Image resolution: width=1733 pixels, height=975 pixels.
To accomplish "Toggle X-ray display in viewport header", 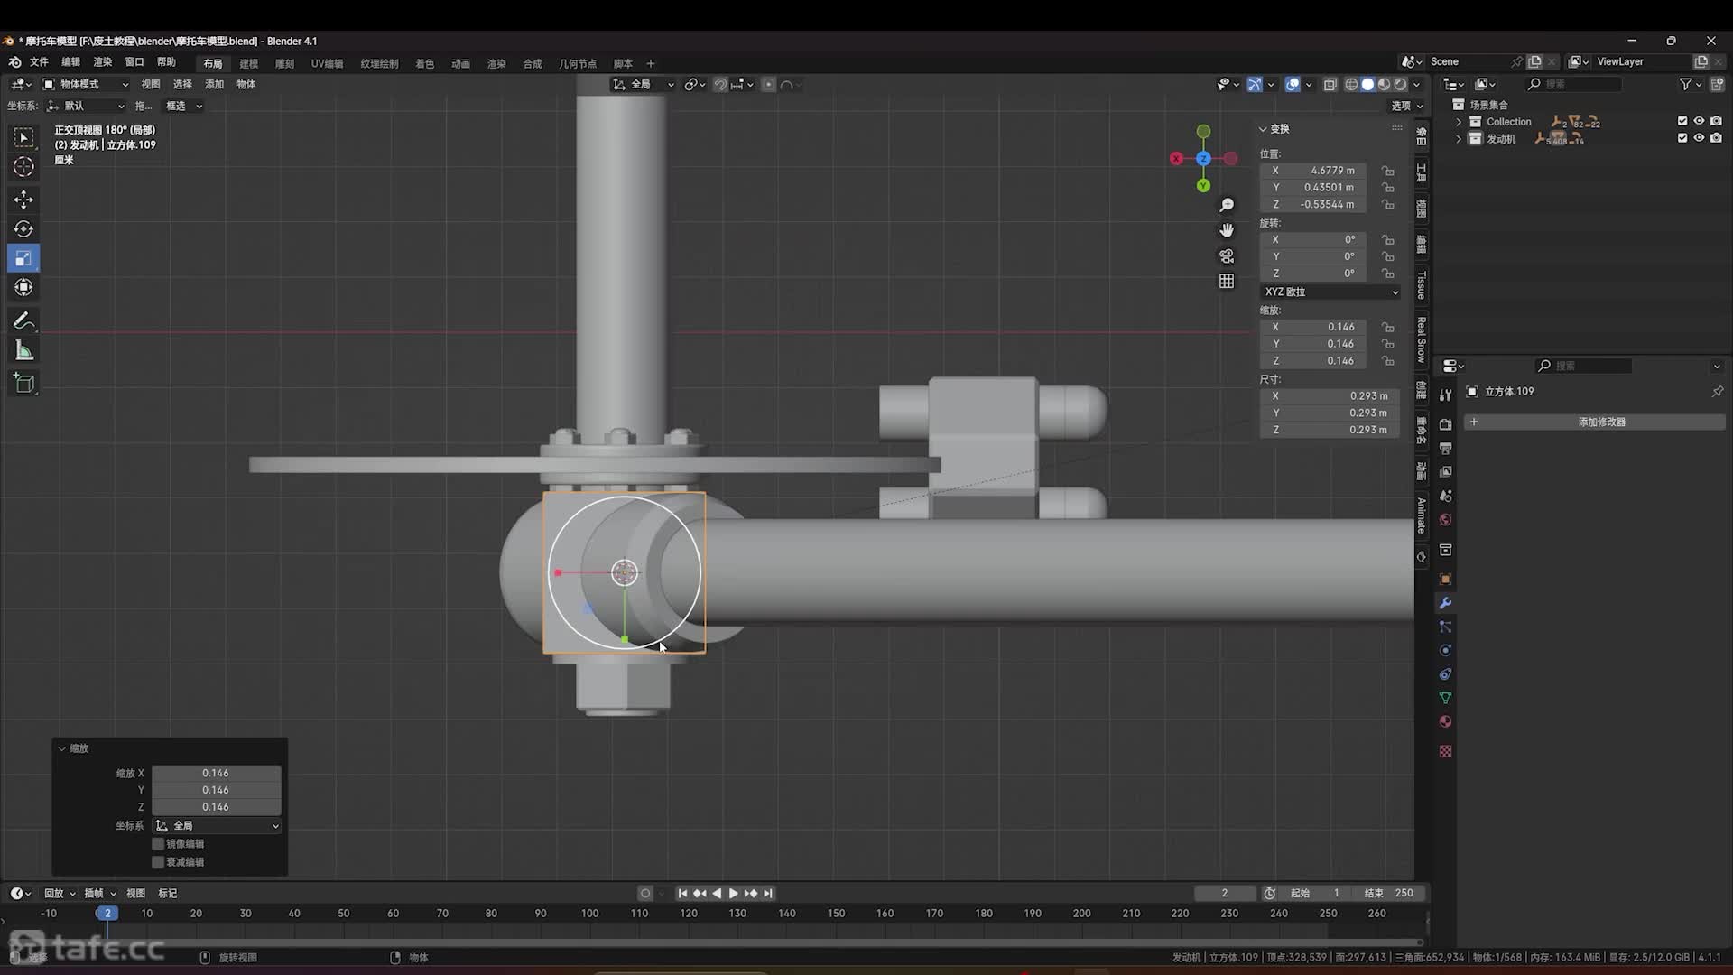I will [1330, 84].
